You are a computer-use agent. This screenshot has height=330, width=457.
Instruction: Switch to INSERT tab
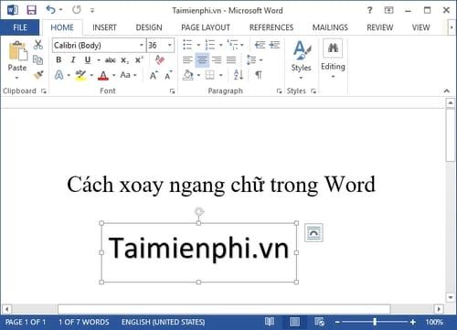[x=104, y=27]
